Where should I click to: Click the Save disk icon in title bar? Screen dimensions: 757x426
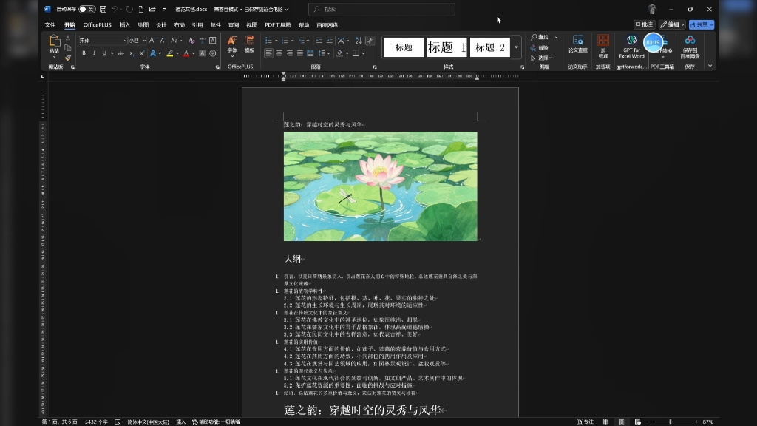[103, 9]
